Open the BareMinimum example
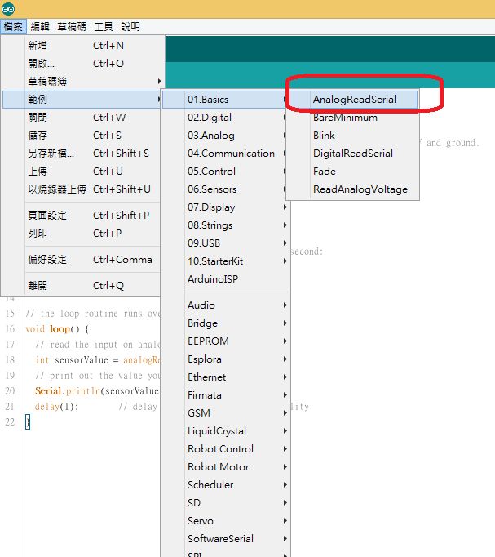Viewport: 495px width, 557px height. 352,118
